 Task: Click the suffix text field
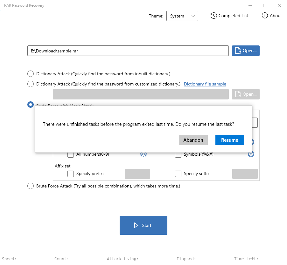[245, 174]
